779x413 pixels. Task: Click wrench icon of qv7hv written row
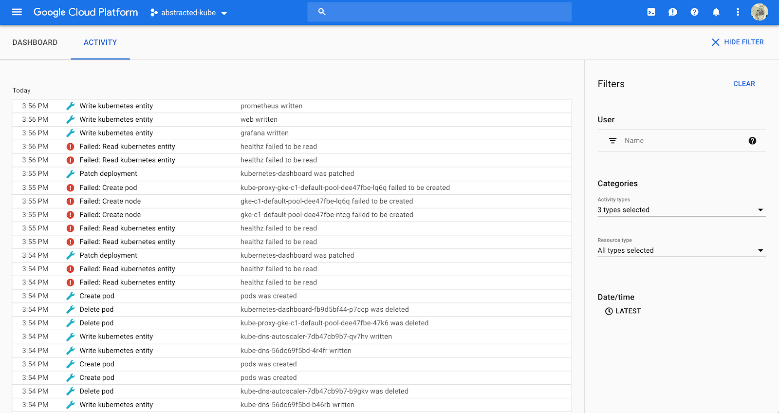coord(71,337)
